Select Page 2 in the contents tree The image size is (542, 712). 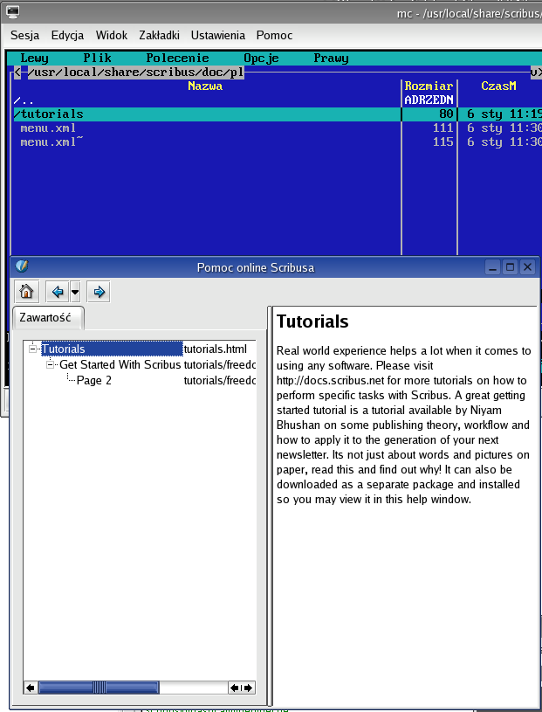tap(93, 380)
